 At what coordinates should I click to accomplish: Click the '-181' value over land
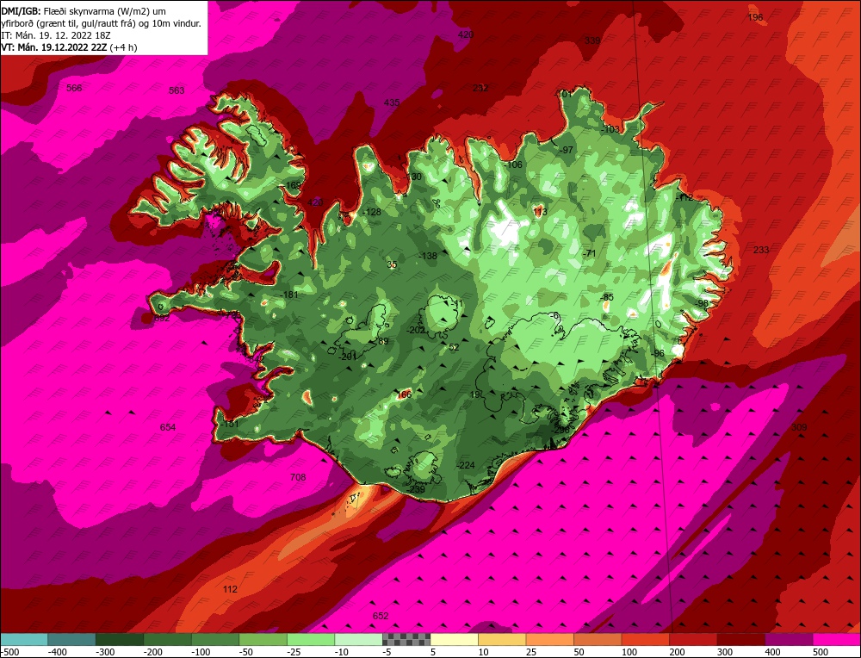pos(288,295)
